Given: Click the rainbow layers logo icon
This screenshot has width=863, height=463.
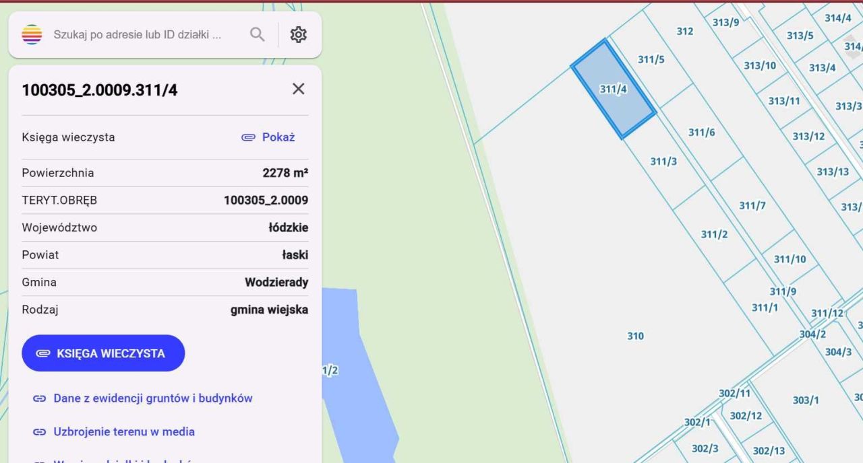Looking at the screenshot, I should [32, 34].
